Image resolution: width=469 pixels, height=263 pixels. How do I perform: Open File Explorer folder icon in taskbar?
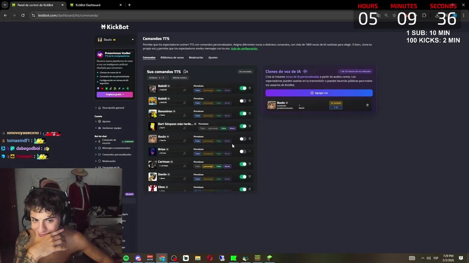click(x=198, y=258)
